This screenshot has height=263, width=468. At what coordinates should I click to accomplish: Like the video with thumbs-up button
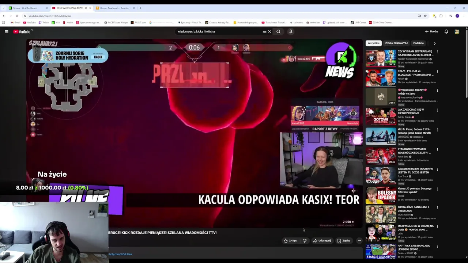[290, 241]
